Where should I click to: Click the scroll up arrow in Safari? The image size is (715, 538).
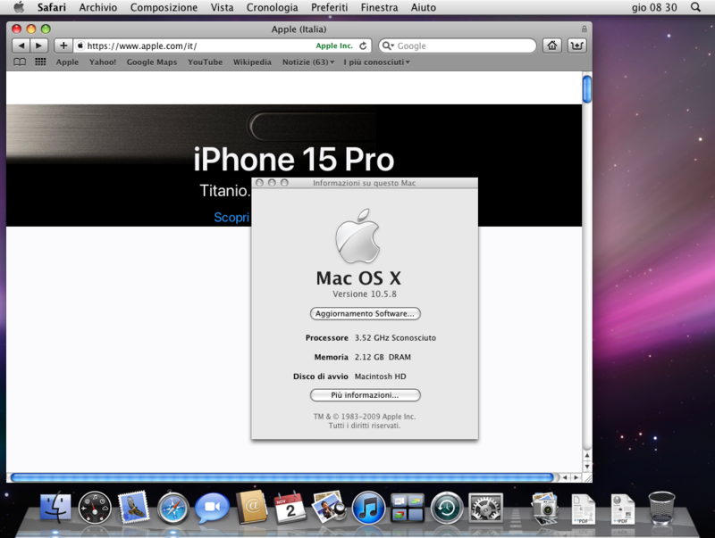pyautogui.click(x=587, y=455)
